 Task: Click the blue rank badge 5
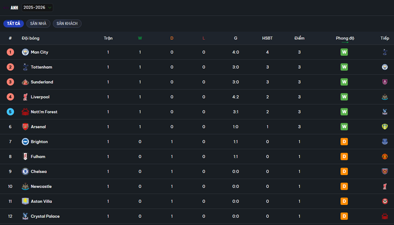click(10, 112)
